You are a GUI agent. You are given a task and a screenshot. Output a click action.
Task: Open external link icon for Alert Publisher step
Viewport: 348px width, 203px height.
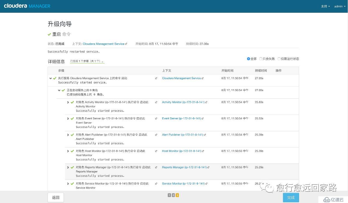click(x=156, y=135)
